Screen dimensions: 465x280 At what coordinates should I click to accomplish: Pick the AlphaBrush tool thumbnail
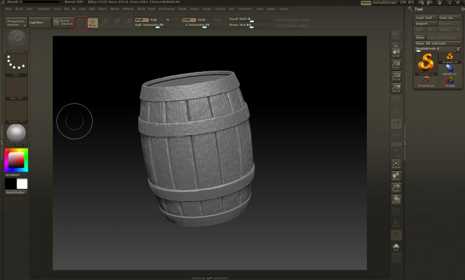pos(449,69)
